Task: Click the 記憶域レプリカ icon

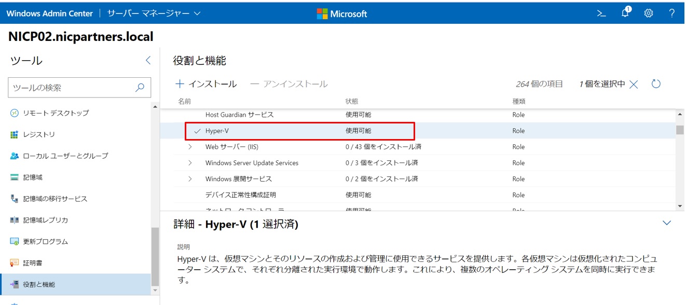Action: coord(15,220)
